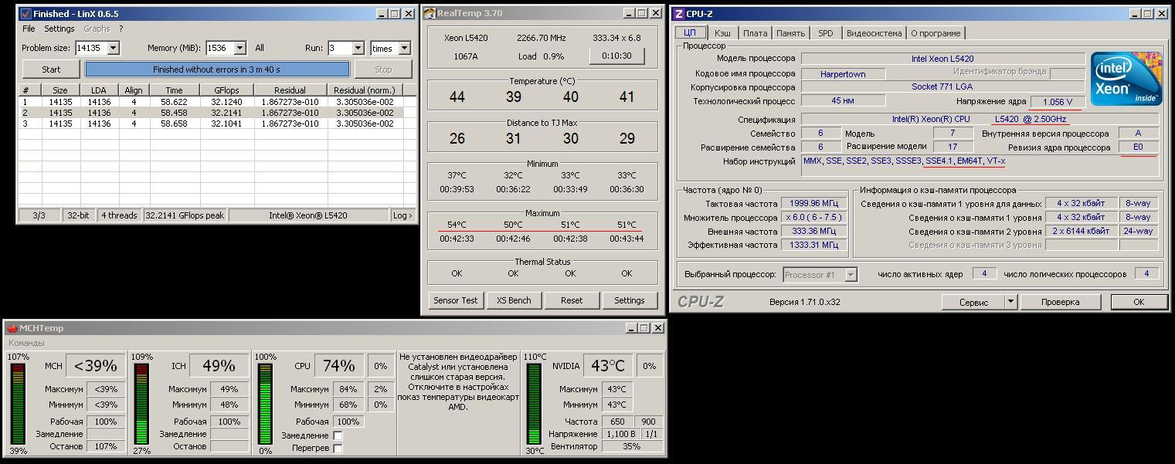Open the Memory (MiB) dropdown
Screen dimensions: 1175x464
pyautogui.click(x=239, y=48)
